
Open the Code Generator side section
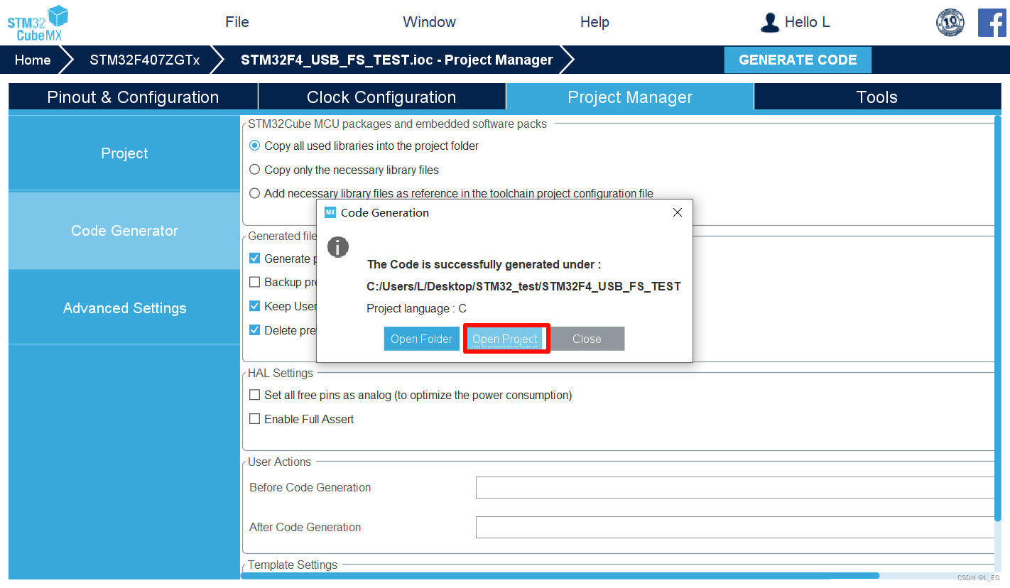(124, 231)
